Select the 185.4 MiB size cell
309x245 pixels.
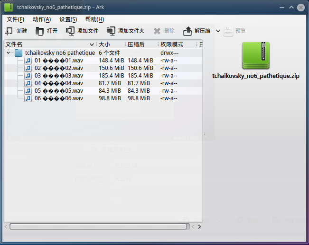(x=112, y=76)
